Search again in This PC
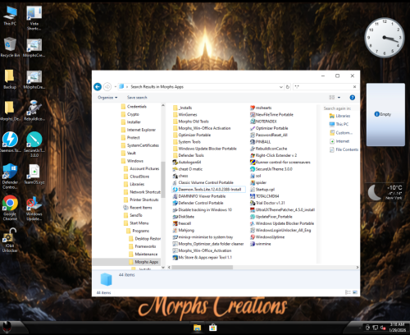 [339, 124]
